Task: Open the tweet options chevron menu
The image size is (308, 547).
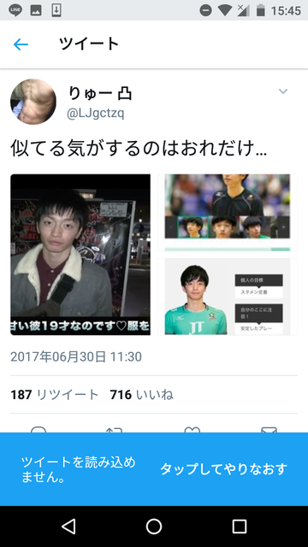Action: (283, 91)
